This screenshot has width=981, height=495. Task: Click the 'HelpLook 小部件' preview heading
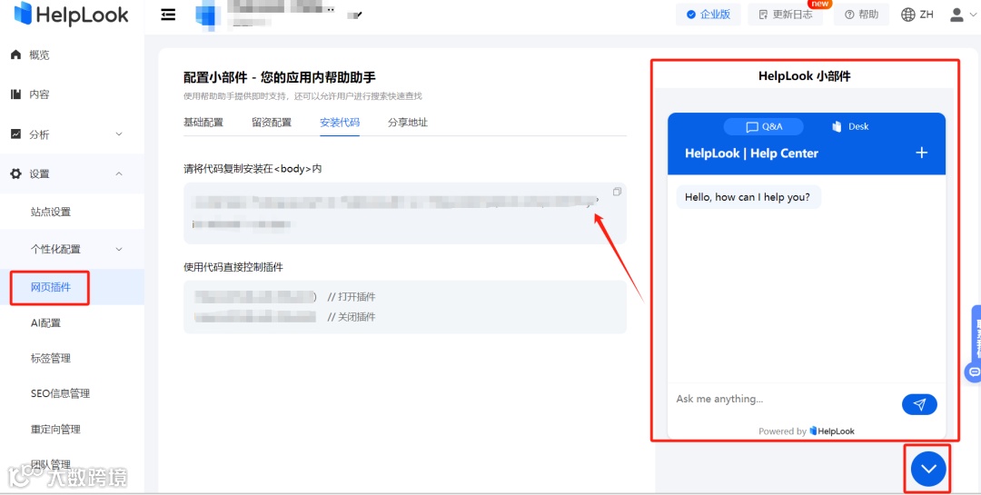tap(805, 76)
